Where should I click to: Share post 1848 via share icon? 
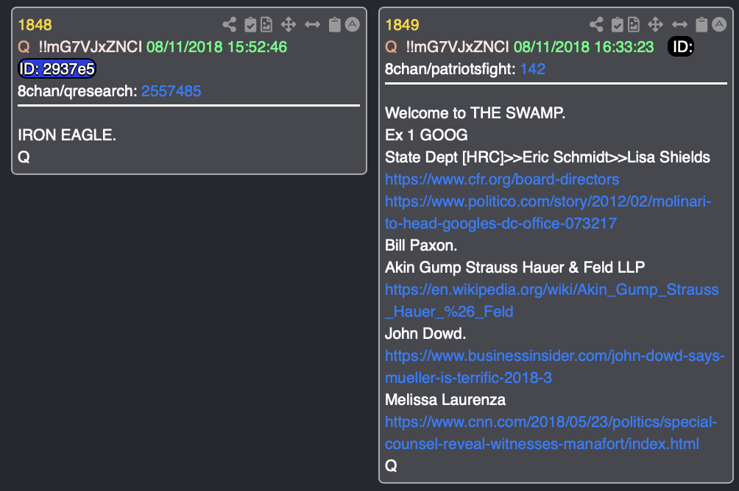pyautogui.click(x=230, y=24)
